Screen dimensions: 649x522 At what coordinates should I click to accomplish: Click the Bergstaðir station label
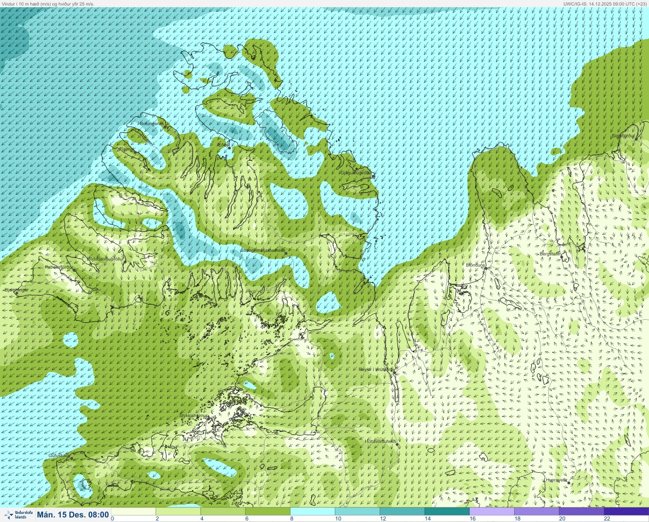[x=550, y=253]
